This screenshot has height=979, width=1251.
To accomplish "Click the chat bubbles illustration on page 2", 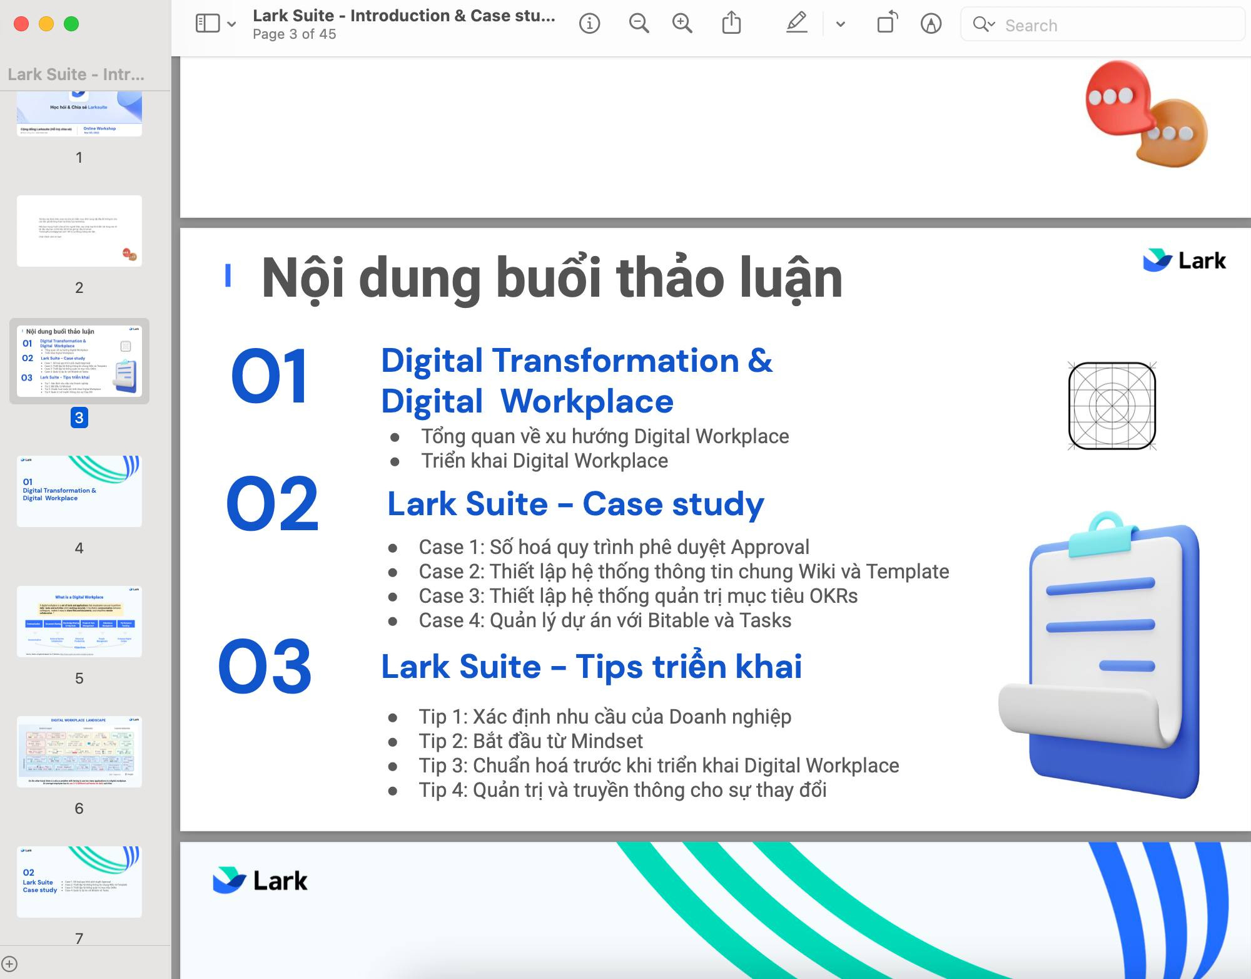I will [1146, 114].
